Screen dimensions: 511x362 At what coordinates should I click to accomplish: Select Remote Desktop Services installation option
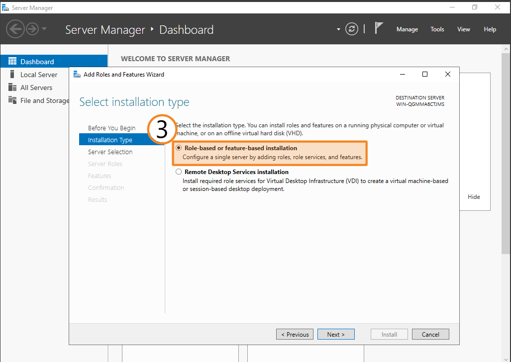tap(179, 172)
